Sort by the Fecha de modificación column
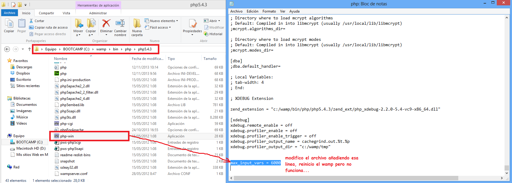This screenshot has width=512, height=183. click(x=148, y=59)
